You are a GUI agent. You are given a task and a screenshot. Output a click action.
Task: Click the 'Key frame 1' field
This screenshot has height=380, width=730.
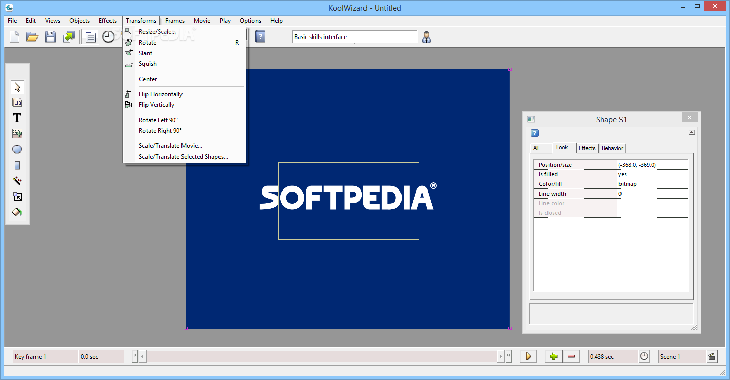coord(46,356)
